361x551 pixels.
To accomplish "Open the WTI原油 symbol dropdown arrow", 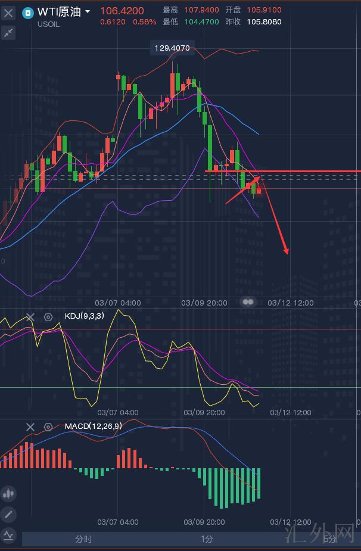I will tap(88, 11).
